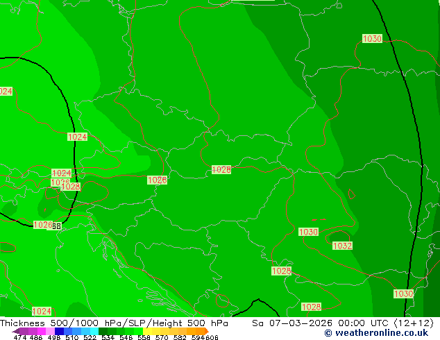The height and width of the screenshot is (340, 440).
Task: Click the legend value 594
Action: pyautogui.click(x=198, y=337)
